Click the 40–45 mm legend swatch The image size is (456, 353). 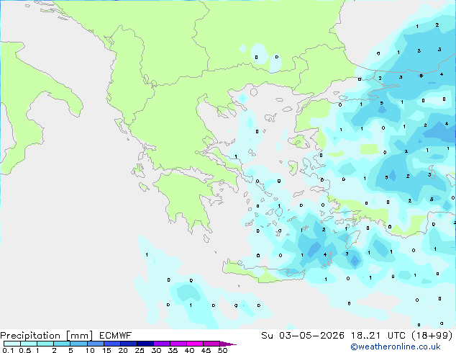click(195, 344)
